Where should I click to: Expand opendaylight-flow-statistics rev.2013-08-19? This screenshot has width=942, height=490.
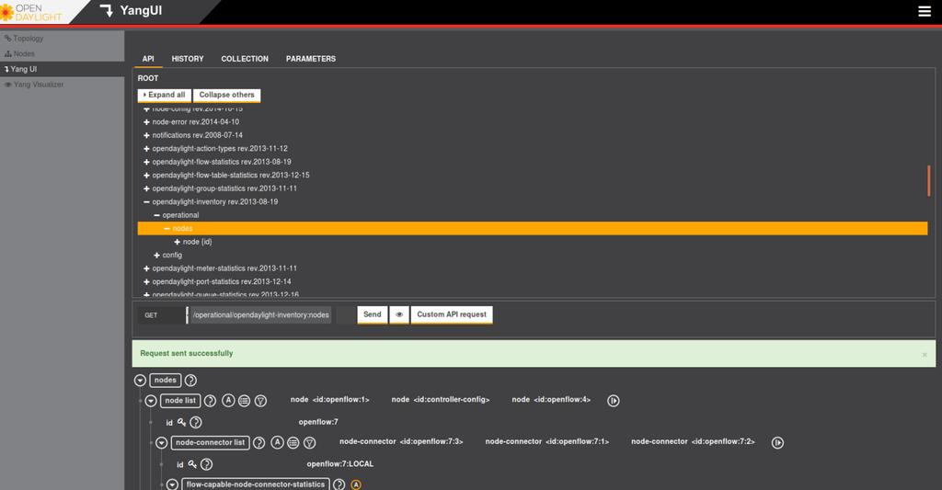146,162
